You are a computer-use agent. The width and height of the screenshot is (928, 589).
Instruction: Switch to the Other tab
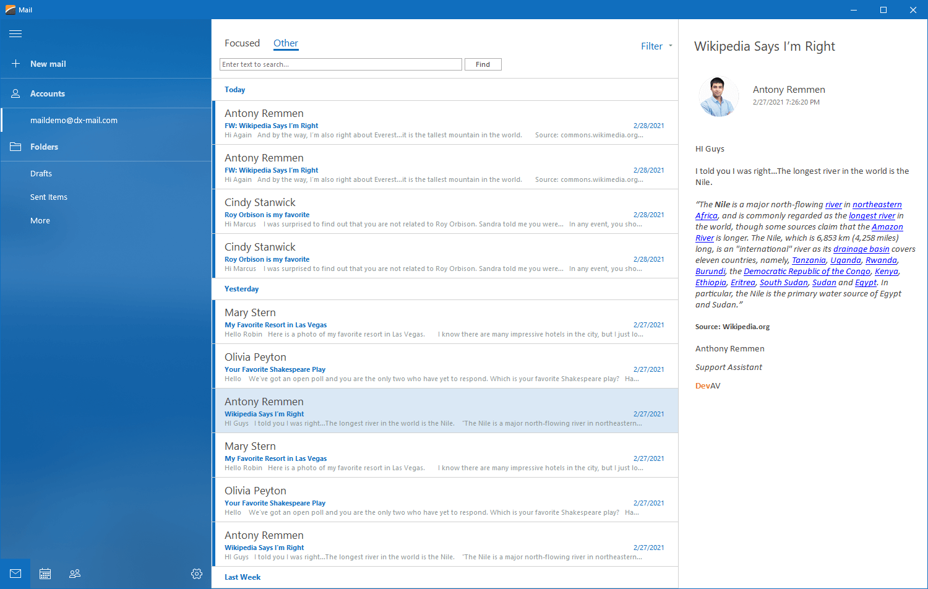tap(285, 43)
